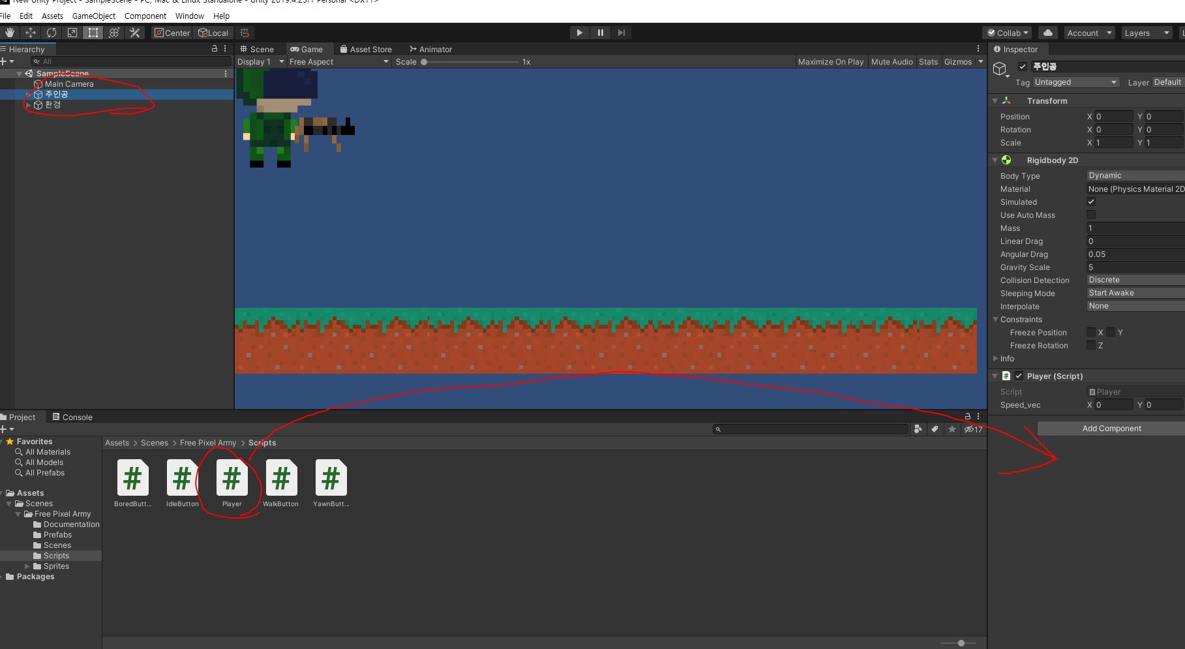
Task: Freeze Position X checkbox
Action: [1091, 333]
